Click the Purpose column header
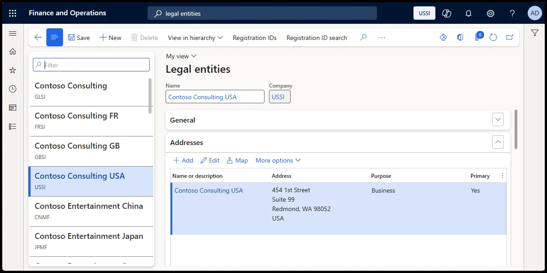This screenshot has width=547, height=273. click(x=381, y=176)
